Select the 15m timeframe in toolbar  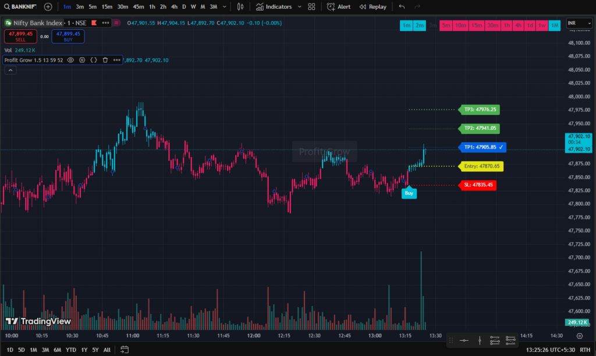coord(107,6)
